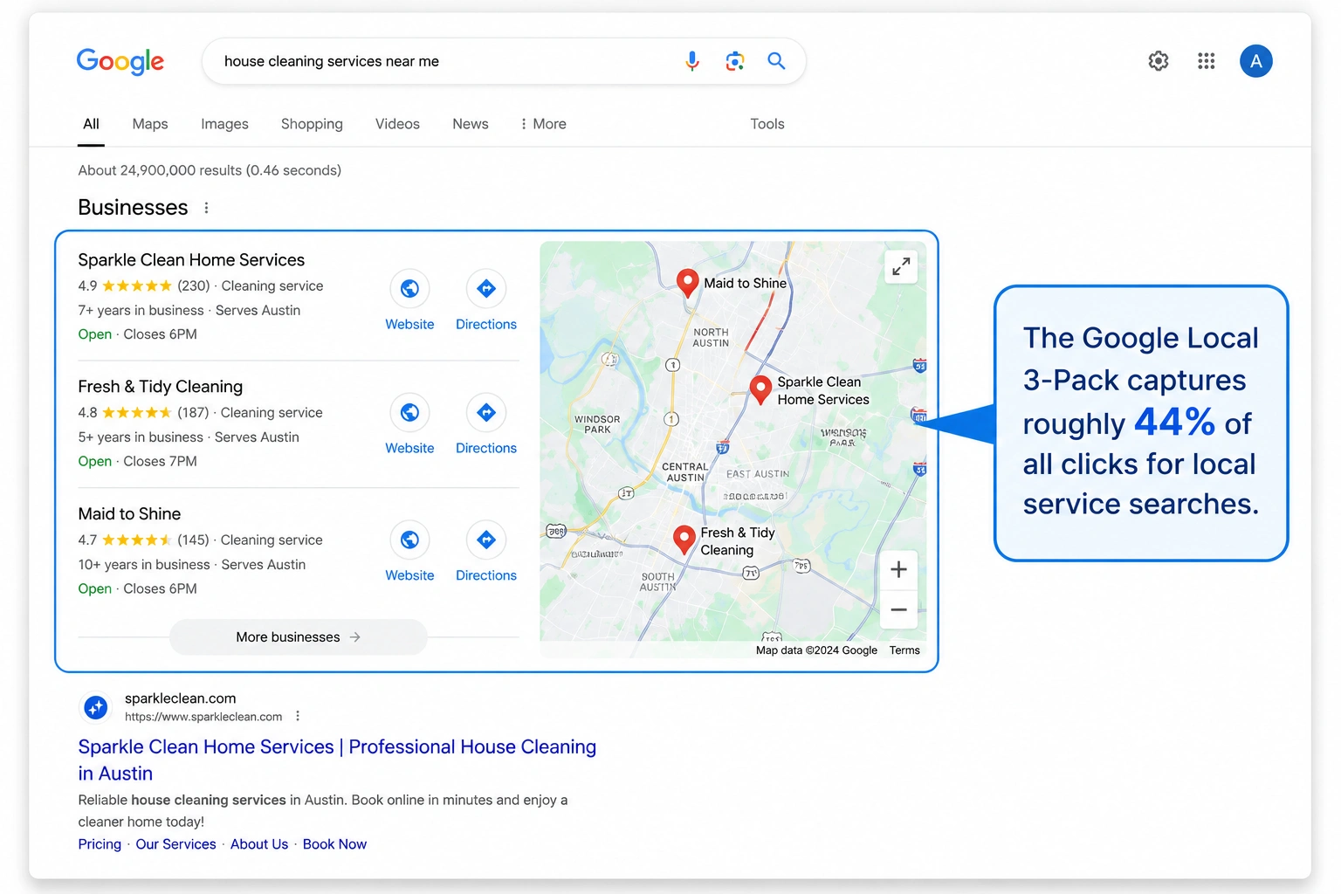The height and width of the screenshot is (894, 1341).
Task: Zoom out on the map
Action: (x=898, y=609)
